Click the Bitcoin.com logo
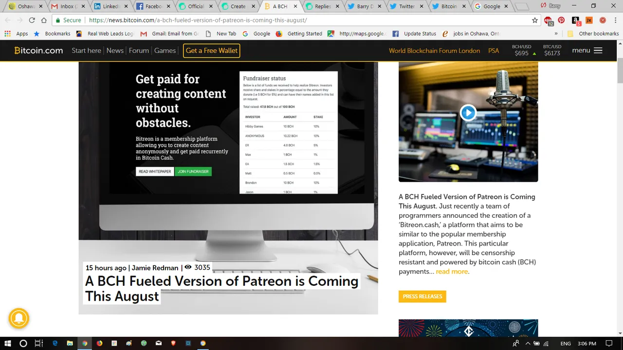Image resolution: width=623 pixels, height=350 pixels. (38, 51)
